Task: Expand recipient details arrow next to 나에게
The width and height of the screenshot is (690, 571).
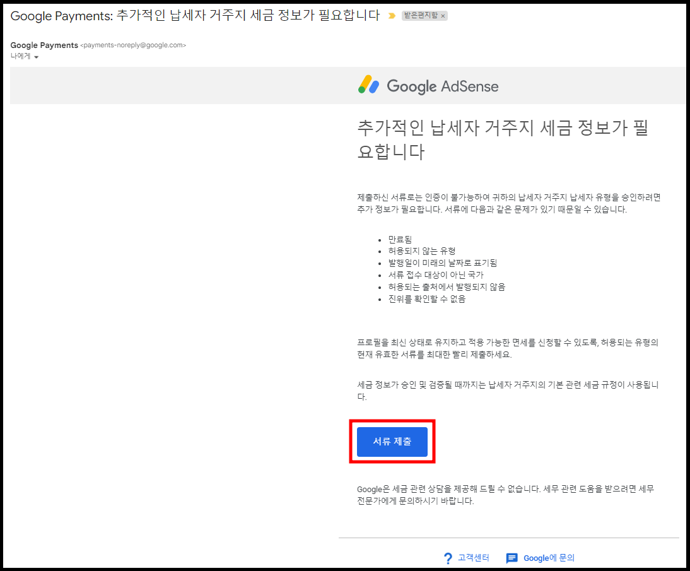Action: [x=36, y=57]
